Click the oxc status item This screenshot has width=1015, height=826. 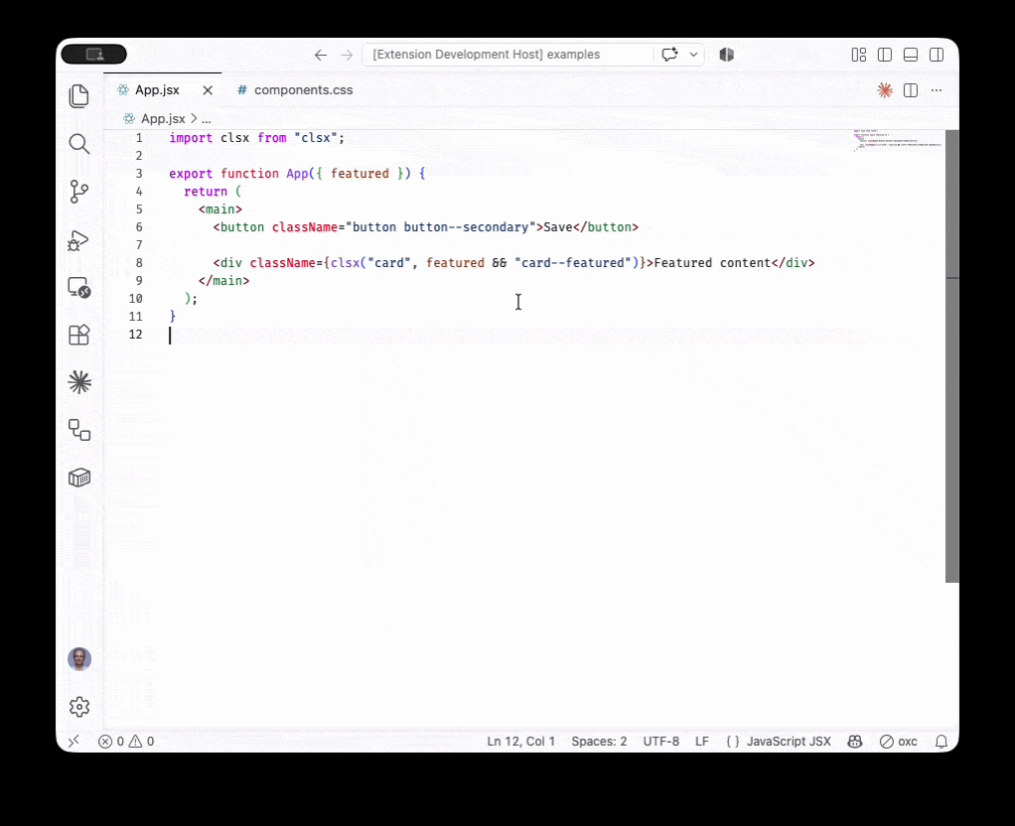[x=899, y=742]
